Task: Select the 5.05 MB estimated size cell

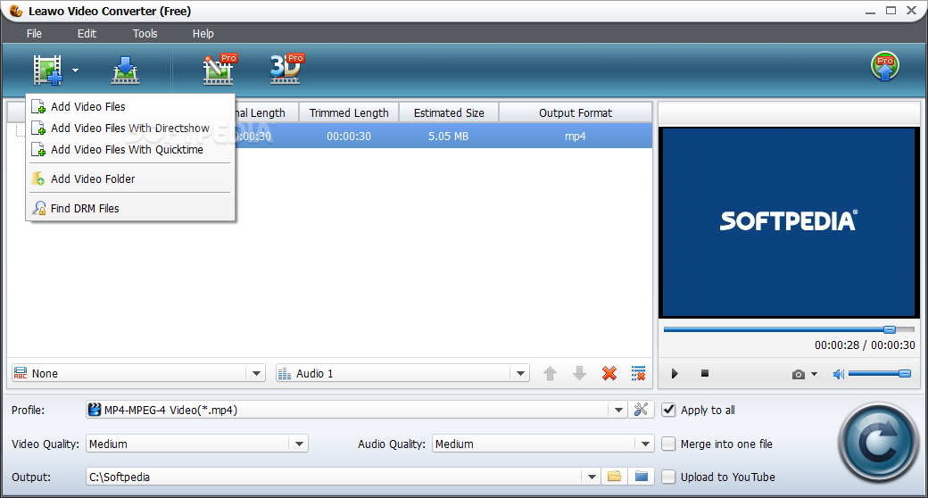Action: 449,137
